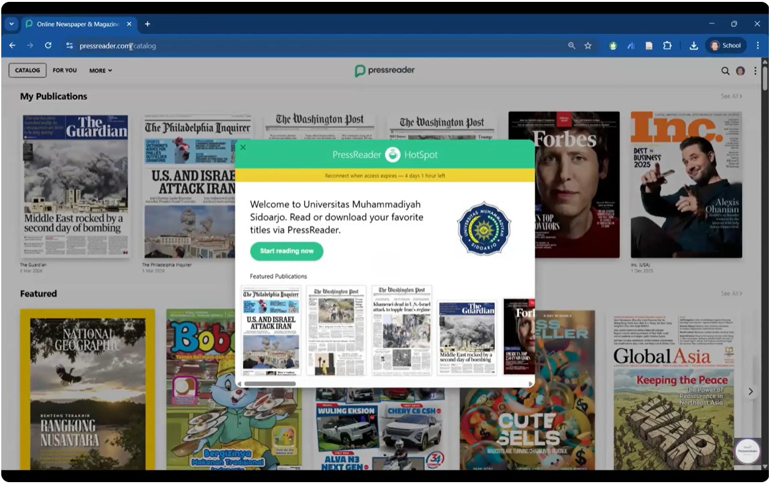The image size is (772, 484).
Task: Click the horizontal scrollbar in Featured Publications
Action: pos(270,383)
